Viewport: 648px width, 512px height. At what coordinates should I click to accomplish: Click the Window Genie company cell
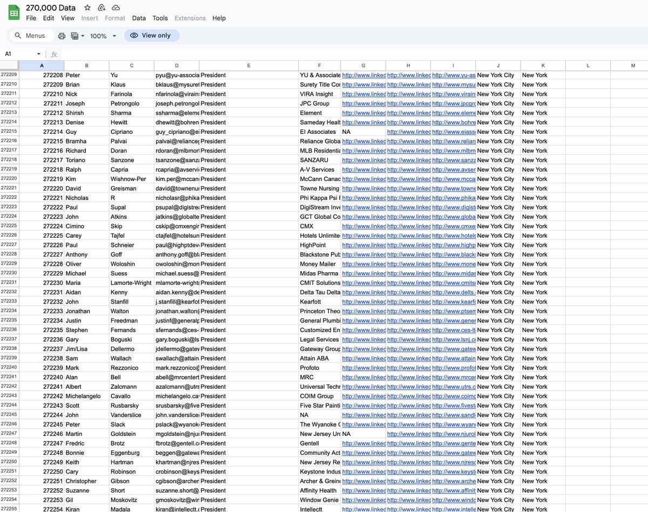point(319,500)
